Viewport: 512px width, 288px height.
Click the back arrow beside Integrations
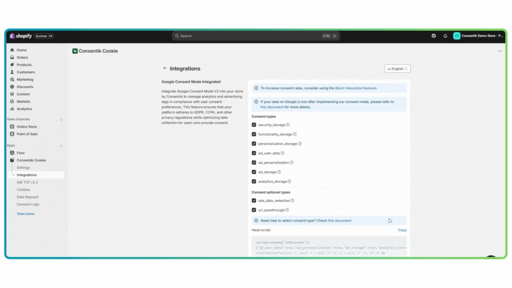point(165,68)
